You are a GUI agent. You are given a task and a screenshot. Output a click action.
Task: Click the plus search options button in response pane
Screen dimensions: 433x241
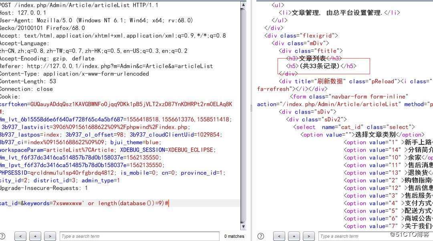coord(294,236)
